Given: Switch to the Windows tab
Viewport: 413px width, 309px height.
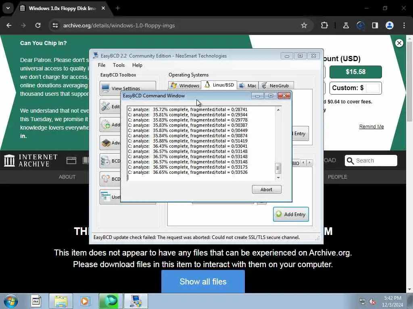Looking at the screenshot, I should click(185, 85).
